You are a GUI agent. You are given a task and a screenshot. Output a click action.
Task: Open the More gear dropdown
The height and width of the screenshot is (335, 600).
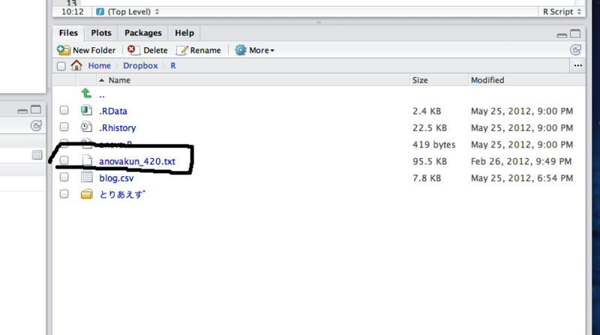tap(254, 50)
